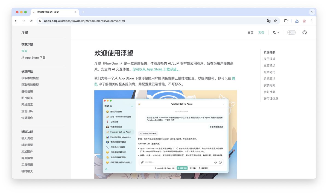Jump to 参与社区 section
Viewport: 328px width, 194px height.
[x=270, y=92]
